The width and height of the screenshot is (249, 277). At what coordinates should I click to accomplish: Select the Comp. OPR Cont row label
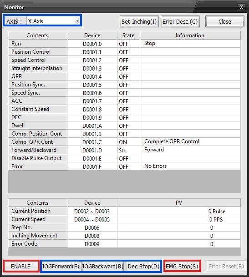click(37, 142)
